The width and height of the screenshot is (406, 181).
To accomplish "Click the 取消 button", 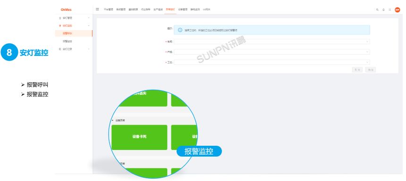I will [357, 70].
